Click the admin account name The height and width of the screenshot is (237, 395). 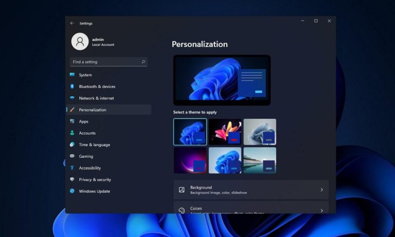98,39
